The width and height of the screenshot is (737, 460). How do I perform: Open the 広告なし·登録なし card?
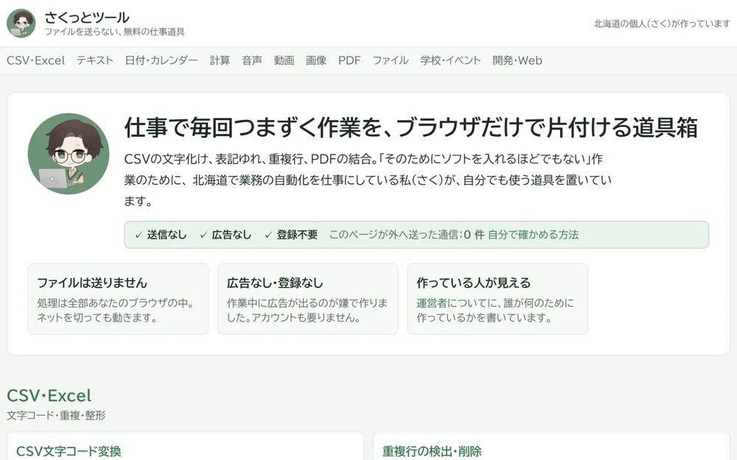tap(308, 299)
